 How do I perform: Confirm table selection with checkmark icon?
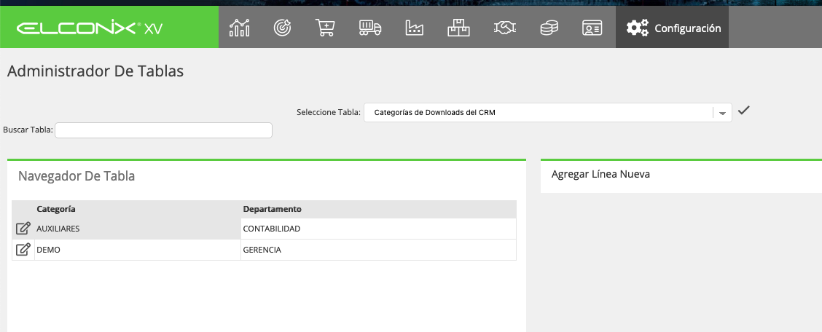click(743, 111)
